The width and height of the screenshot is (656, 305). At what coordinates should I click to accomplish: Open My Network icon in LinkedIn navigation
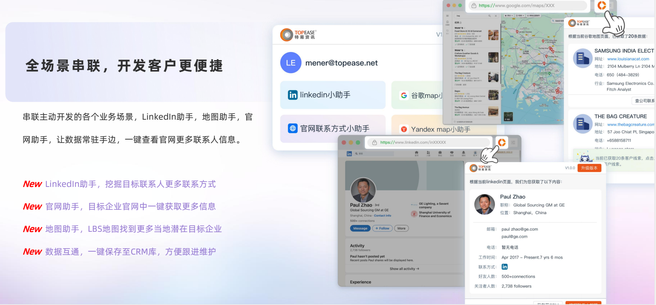click(428, 153)
